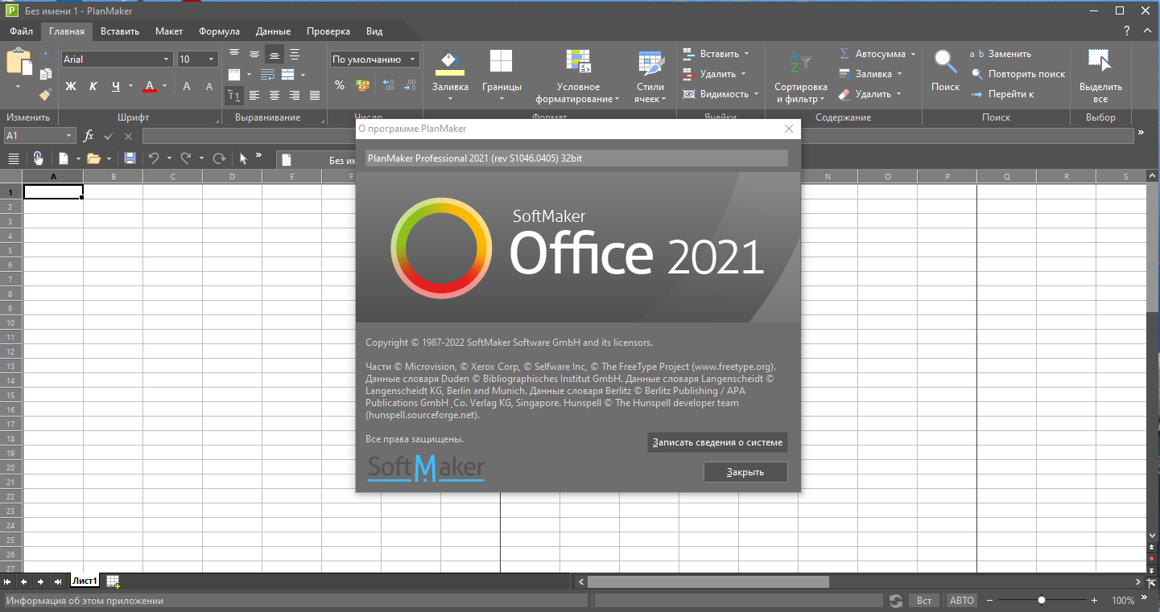
Task: Click the format painter brush icon
Action: tap(46, 94)
